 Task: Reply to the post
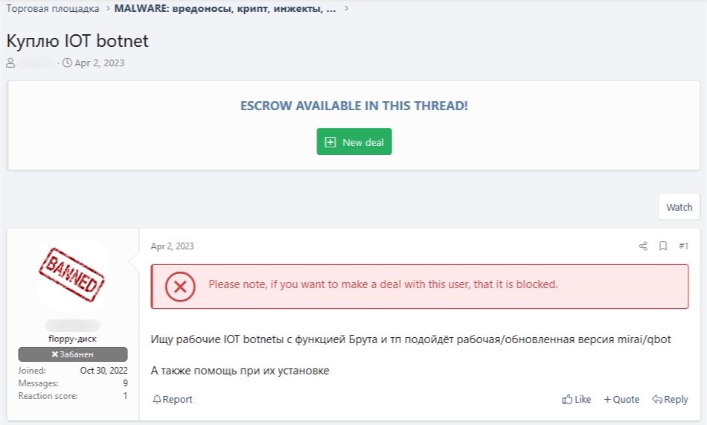(x=670, y=400)
